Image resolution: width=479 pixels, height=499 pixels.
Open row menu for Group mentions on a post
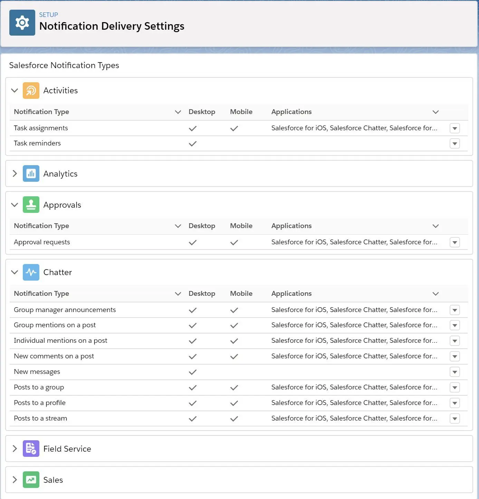point(455,325)
